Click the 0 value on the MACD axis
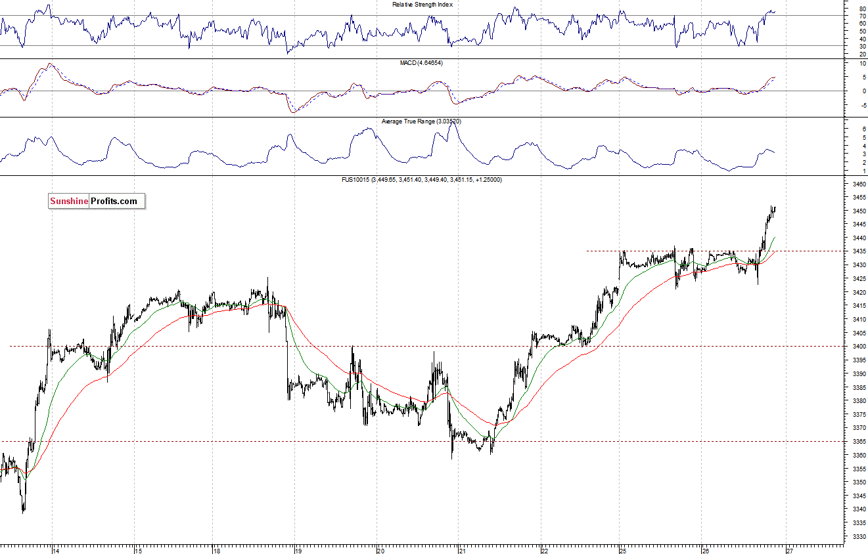The image size is (868, 554). (863, 91)
